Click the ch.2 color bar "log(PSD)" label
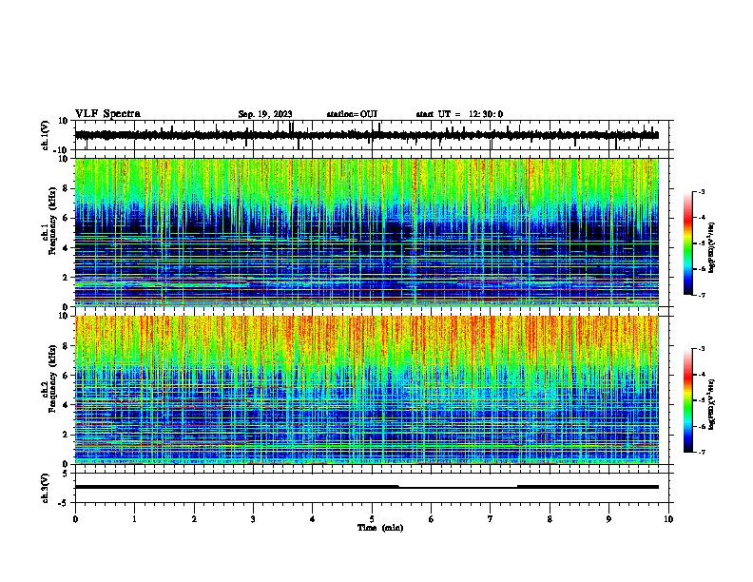 point(711,405)
